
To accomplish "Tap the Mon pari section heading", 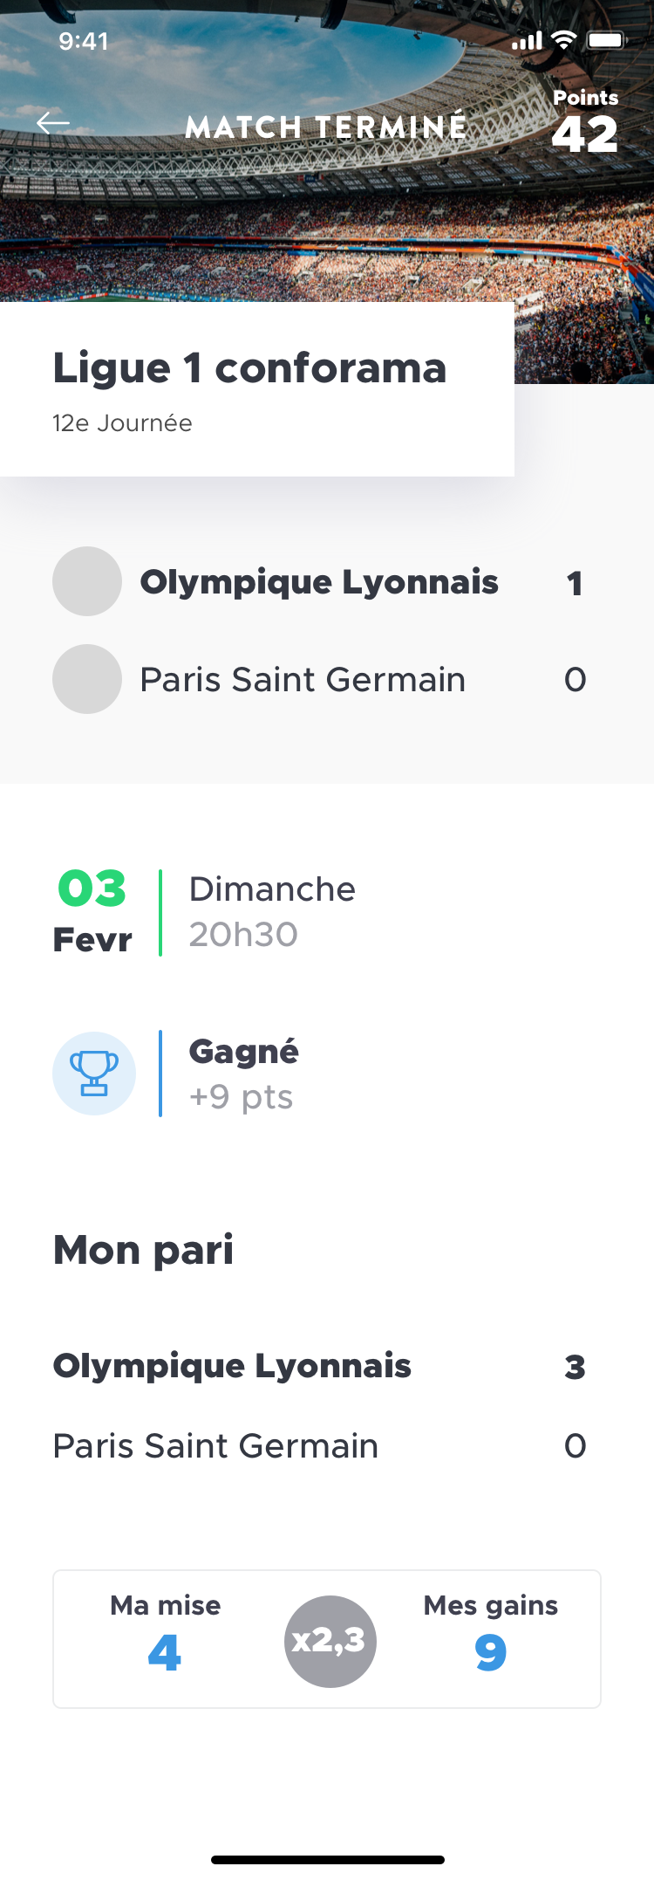I will click(144, 1250).
